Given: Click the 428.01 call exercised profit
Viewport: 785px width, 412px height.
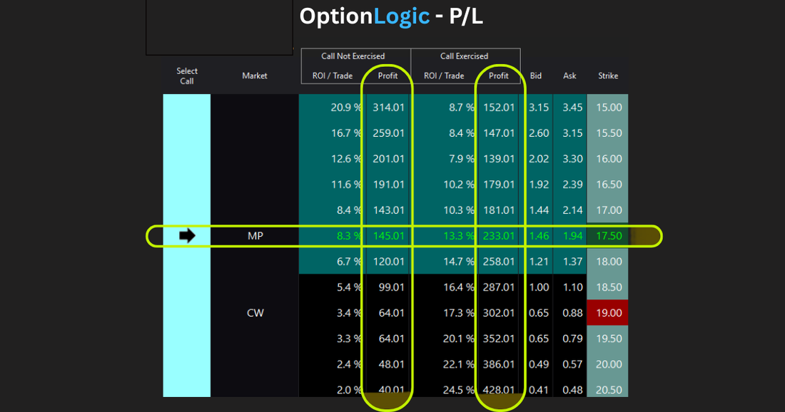Looking at the screenshot, I should pos(499,390).
